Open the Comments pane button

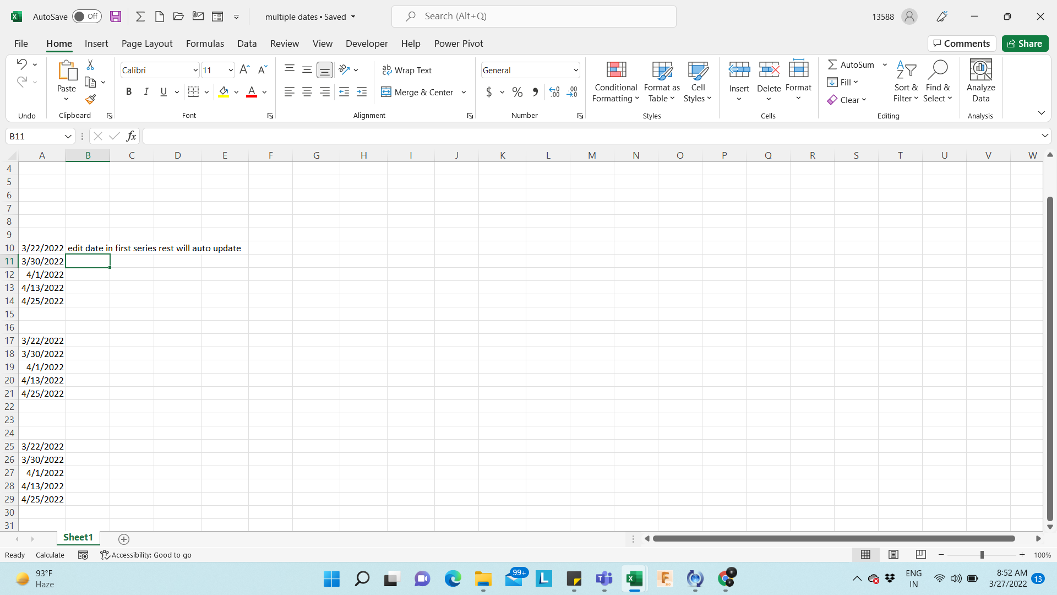click(x=961, y=44)
